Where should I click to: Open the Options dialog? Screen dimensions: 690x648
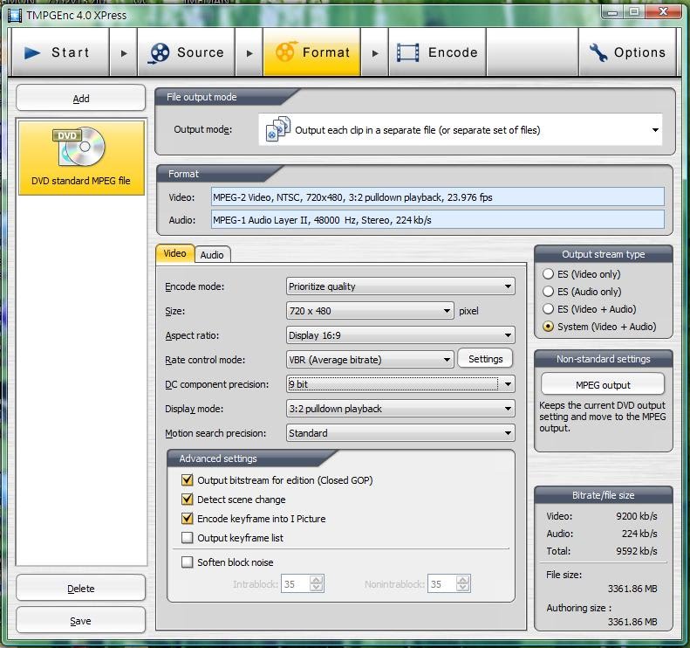[627, 52]
